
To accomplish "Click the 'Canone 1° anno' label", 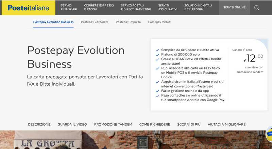I will pos(242,50).
